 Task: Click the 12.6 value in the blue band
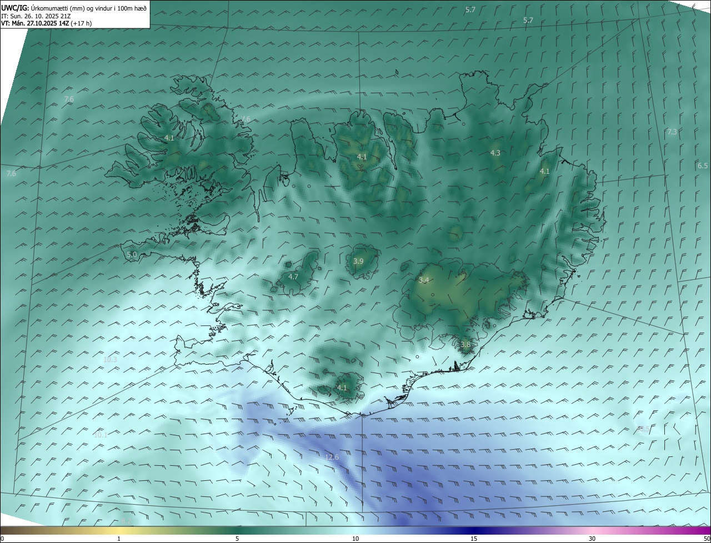tap(332, 456)
